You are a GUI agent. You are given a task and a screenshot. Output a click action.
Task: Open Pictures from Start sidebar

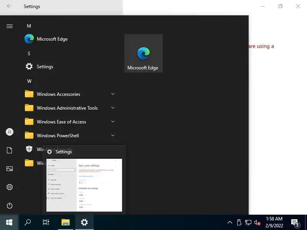click(9, 169)
